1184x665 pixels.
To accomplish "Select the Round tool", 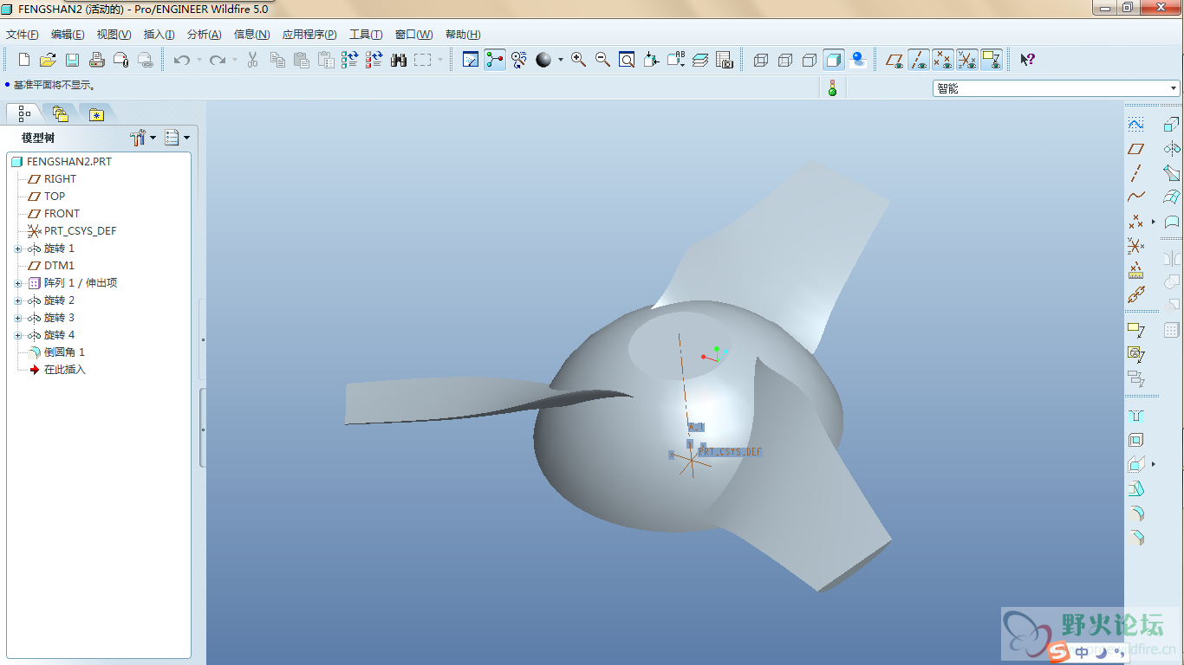I will 1135,513.
